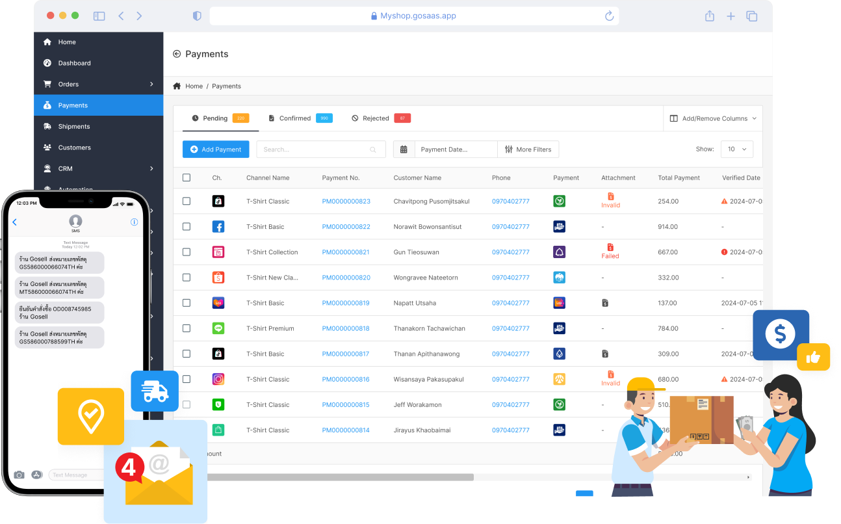The height and width of the screenshot is (524, 841).
Task: Switch to the Confirmed tab
Action: point(300,118)
